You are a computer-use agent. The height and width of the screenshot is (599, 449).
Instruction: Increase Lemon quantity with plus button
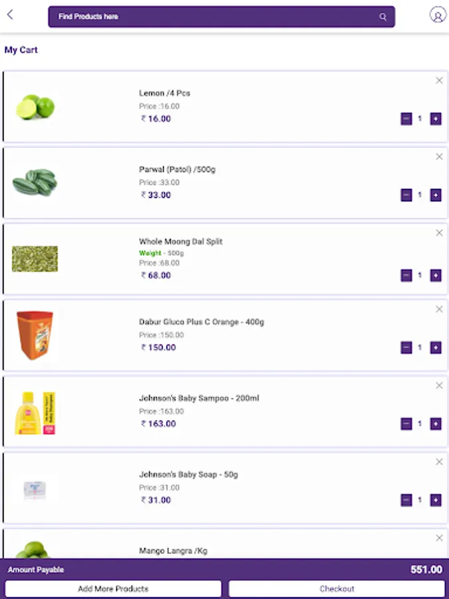436,119
